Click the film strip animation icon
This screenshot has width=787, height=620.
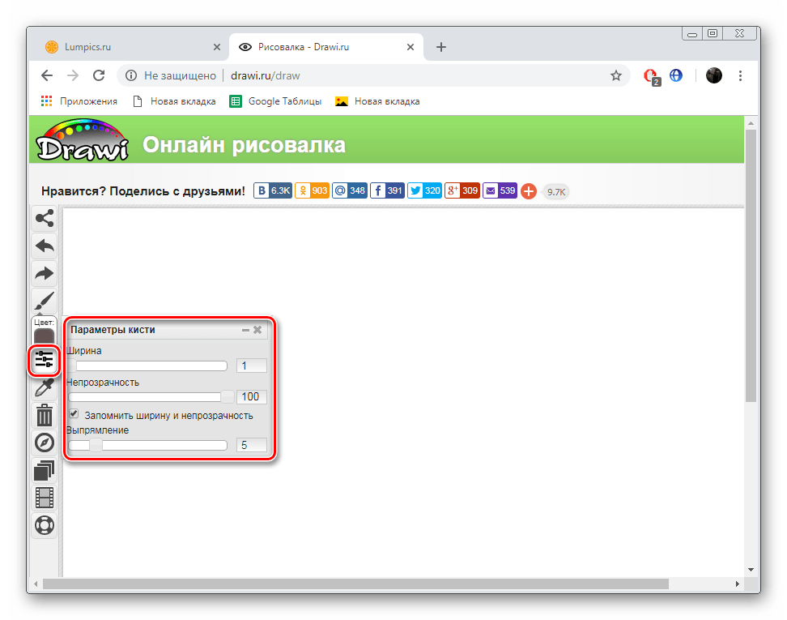tap(45, 498)
